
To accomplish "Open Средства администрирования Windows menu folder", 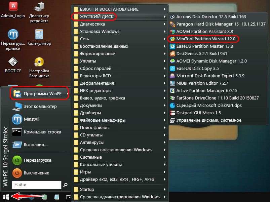I will 120,197.
